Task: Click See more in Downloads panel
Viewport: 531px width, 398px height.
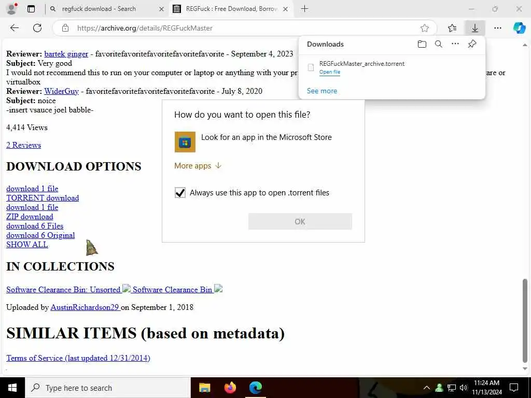Action: tap(322, 91)
